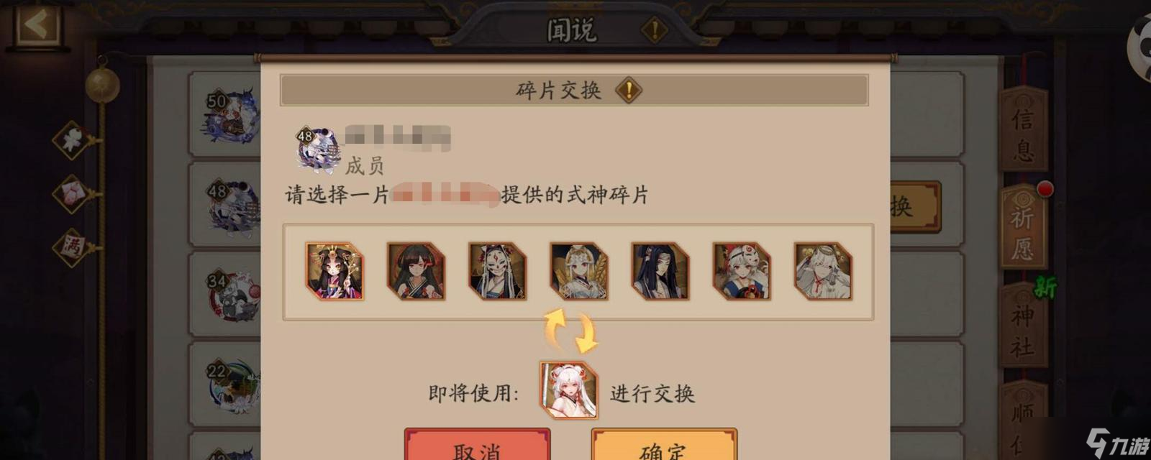Screen dimensions: 1151x460
Task: Tap the level 48 member avatar in dialog
Action: click(x=317, y=149)
